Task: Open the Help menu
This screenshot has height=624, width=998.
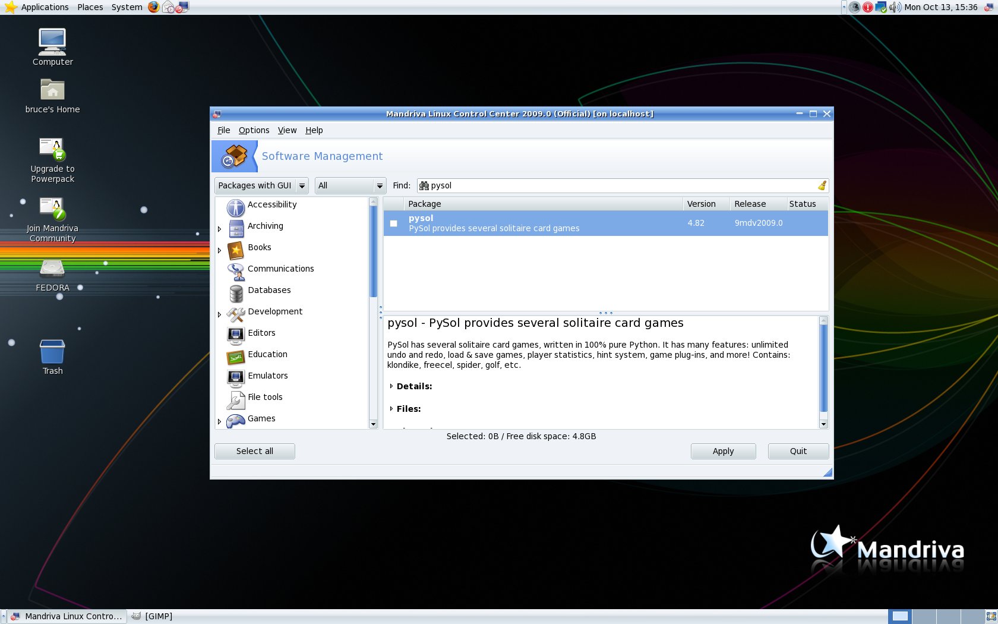Action: [314, 130]
